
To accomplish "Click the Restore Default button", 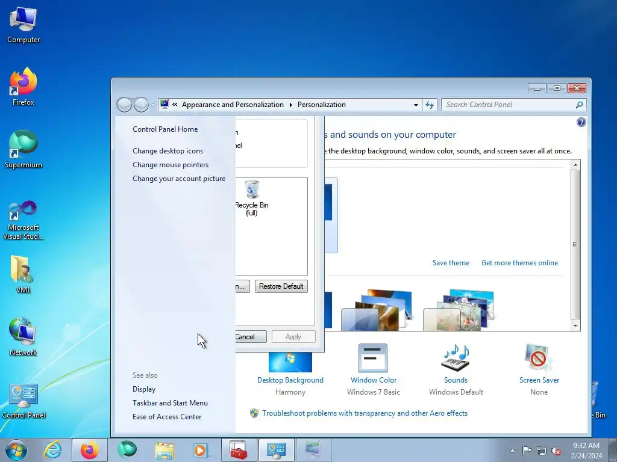I will pyautogui.click(x=281, y=286).
